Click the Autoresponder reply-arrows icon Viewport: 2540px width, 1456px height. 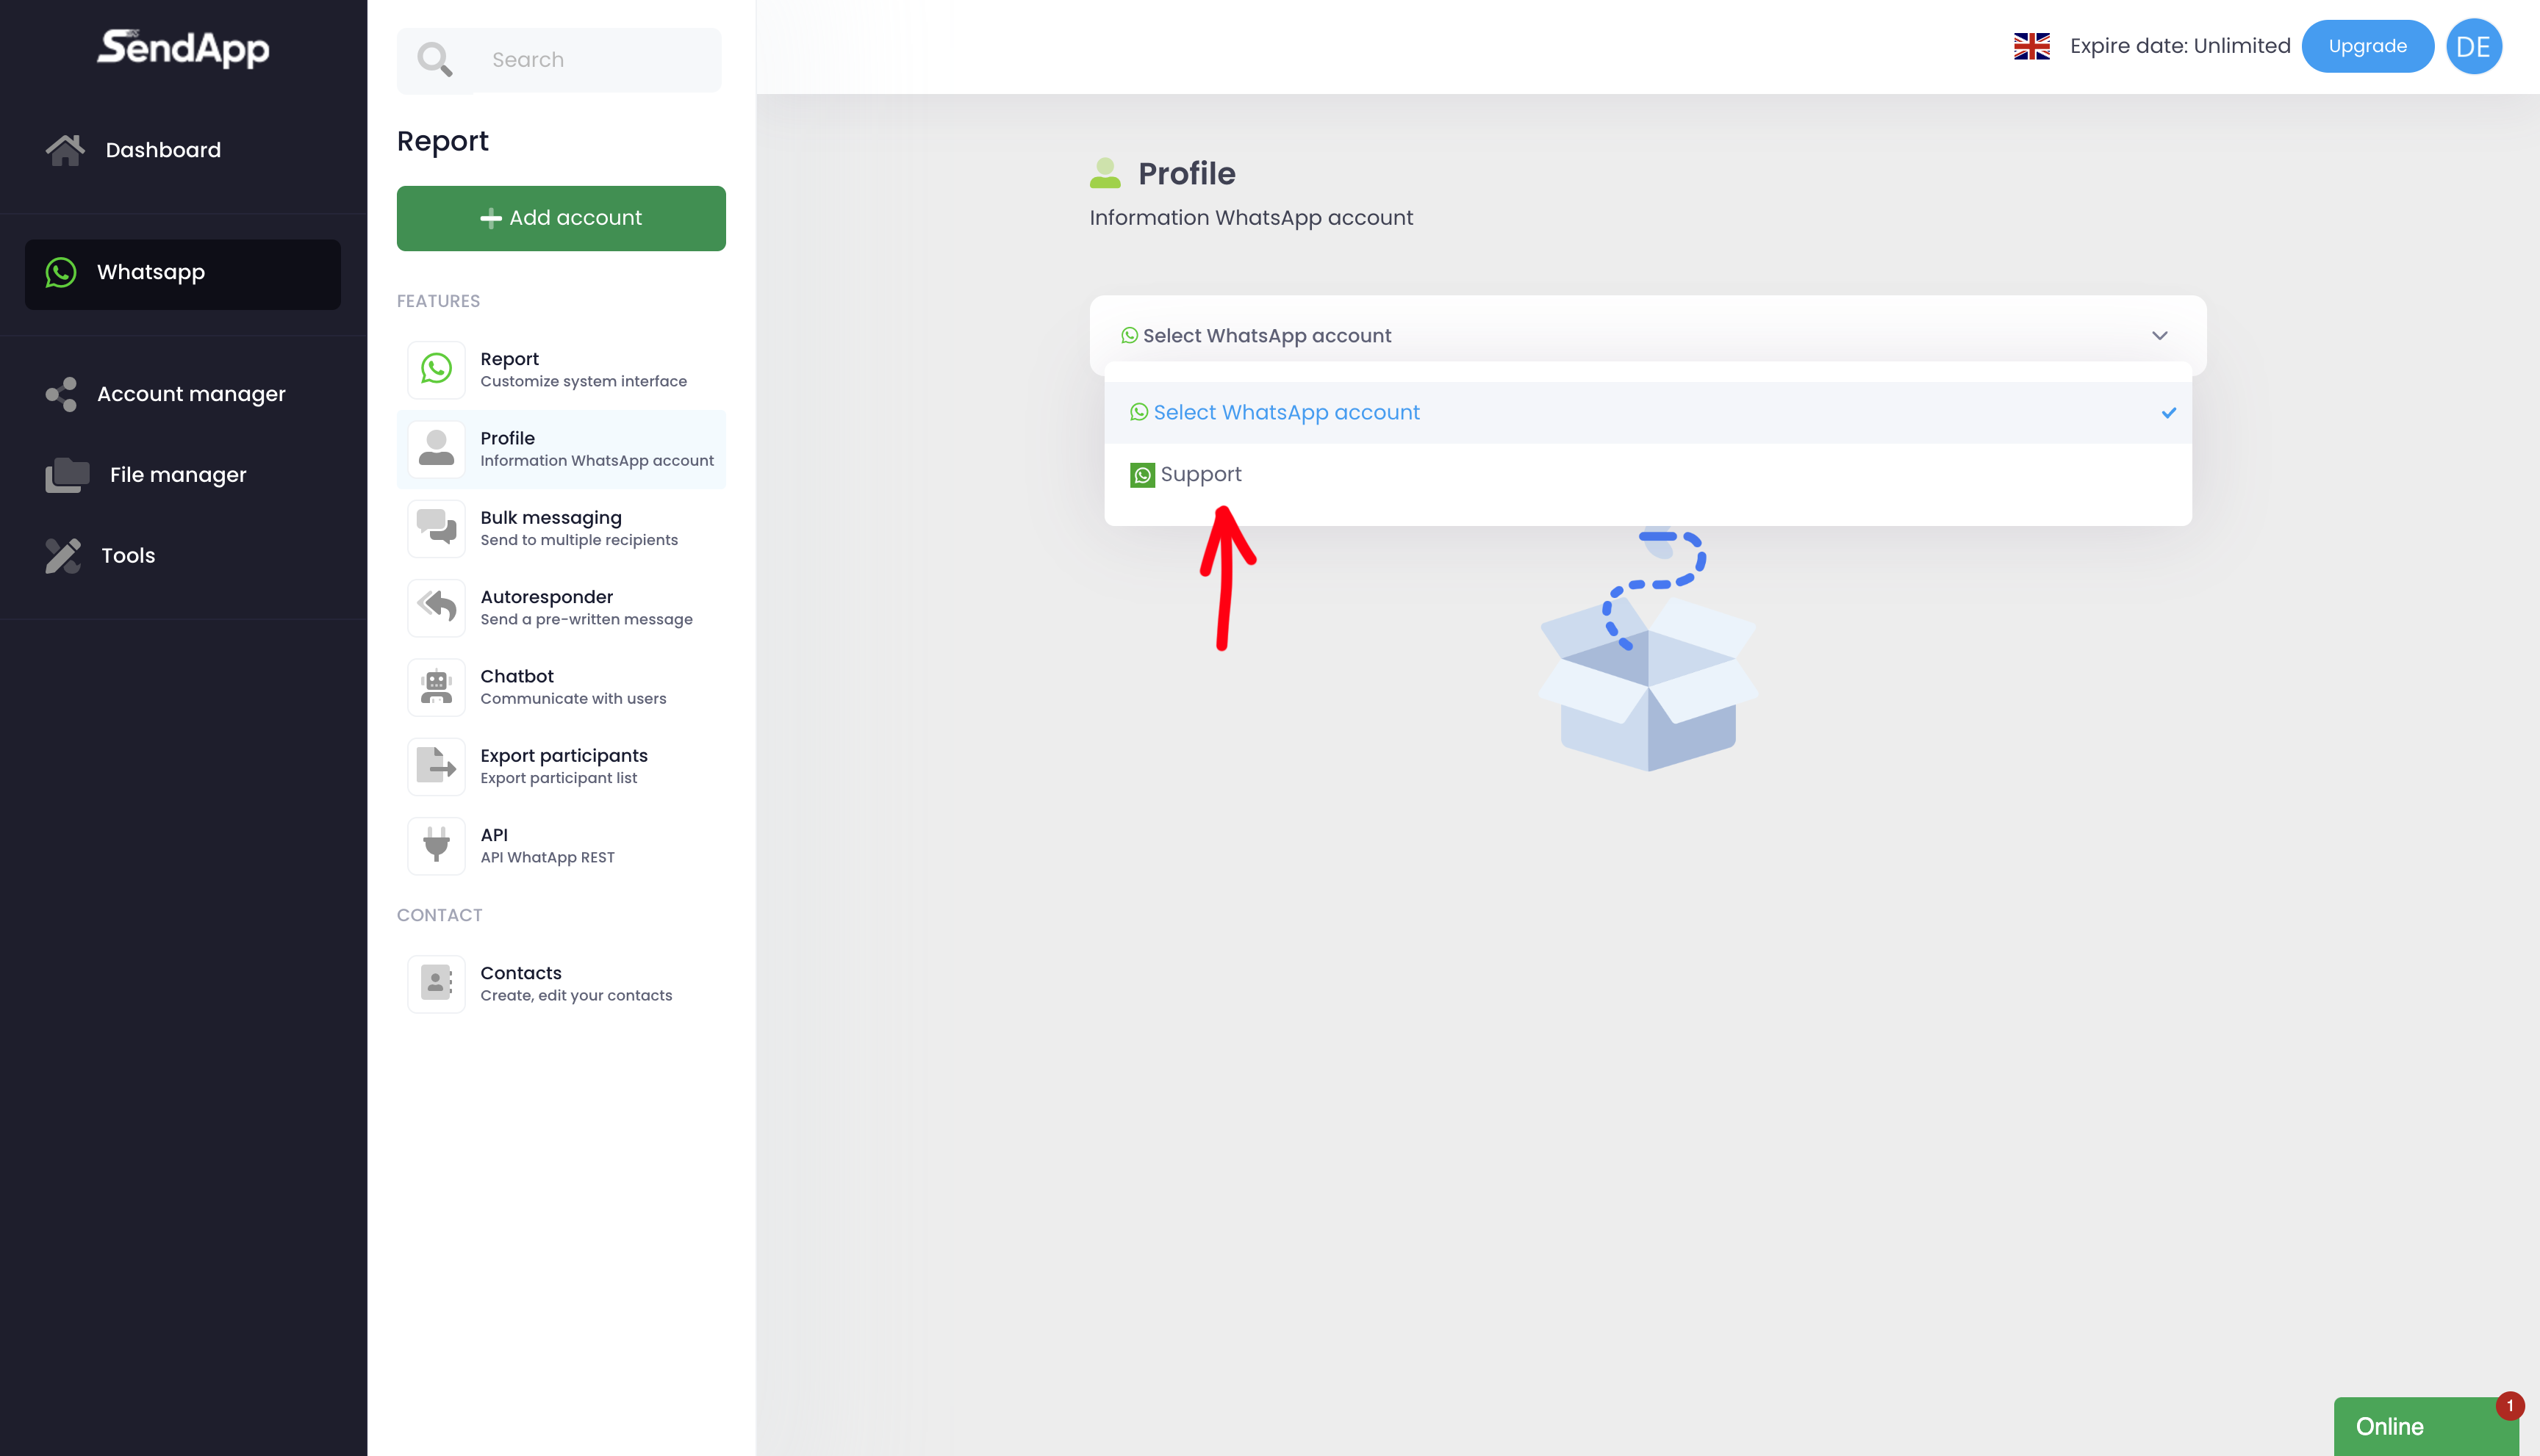(x=436, y=607)
